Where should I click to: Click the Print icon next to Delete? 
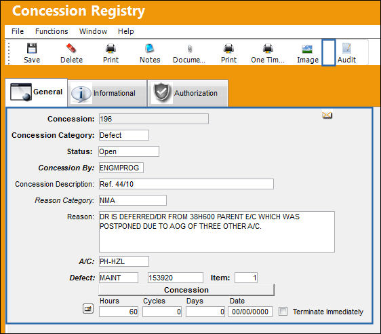click(x=111, y=48)
